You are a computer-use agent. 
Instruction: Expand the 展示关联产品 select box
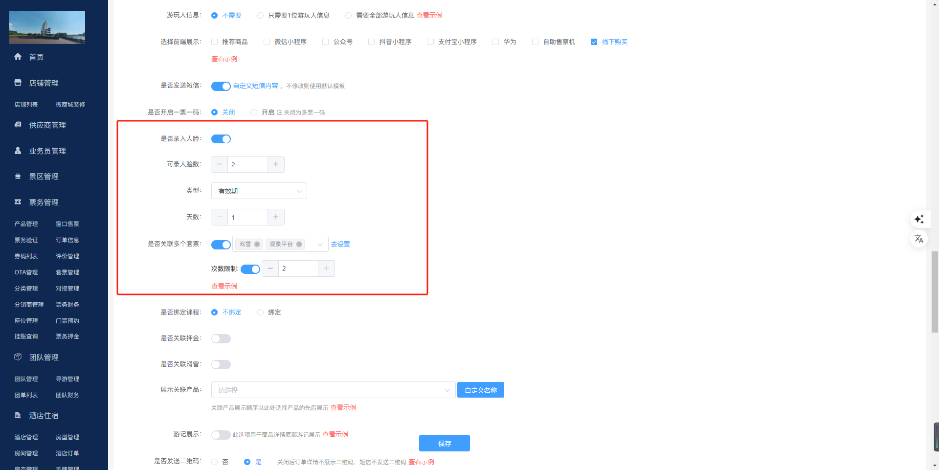(x=333, y=390)
